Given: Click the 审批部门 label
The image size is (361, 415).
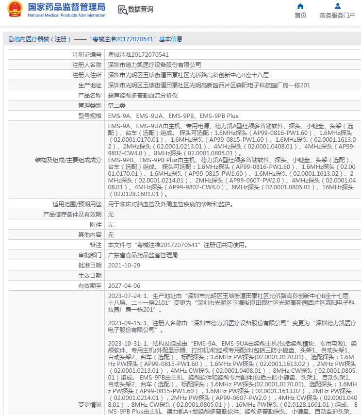Looking at the screenshot, I should (90, 255).
